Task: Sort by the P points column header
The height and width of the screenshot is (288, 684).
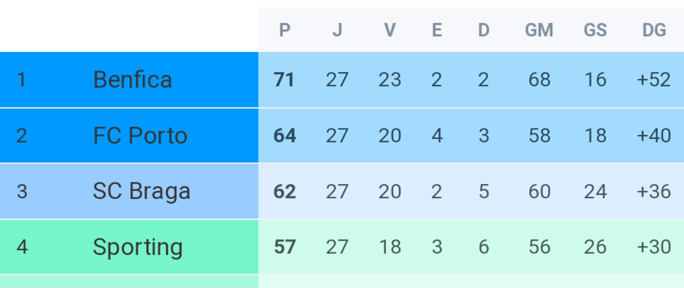Action: tap(284, 30)
